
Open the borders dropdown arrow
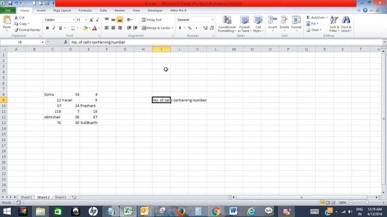(77, 28)
